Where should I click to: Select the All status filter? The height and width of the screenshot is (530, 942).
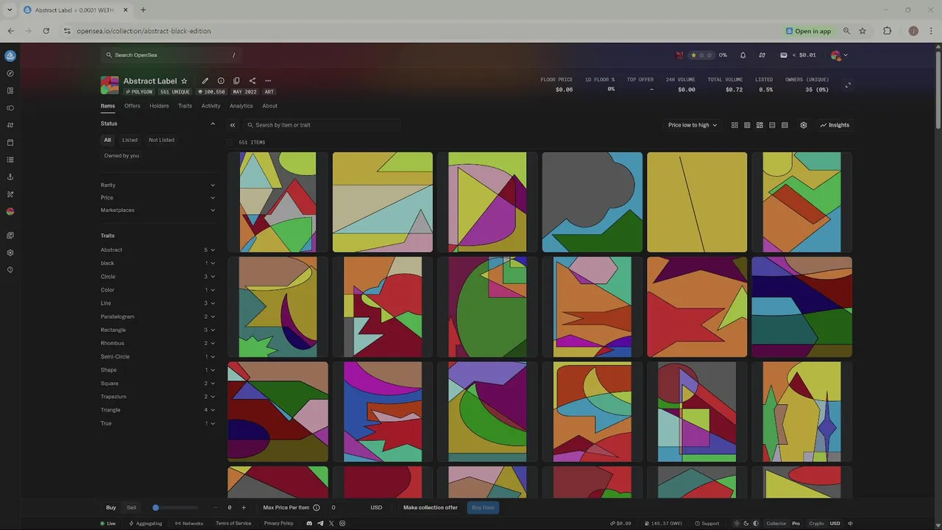(107, 140)
